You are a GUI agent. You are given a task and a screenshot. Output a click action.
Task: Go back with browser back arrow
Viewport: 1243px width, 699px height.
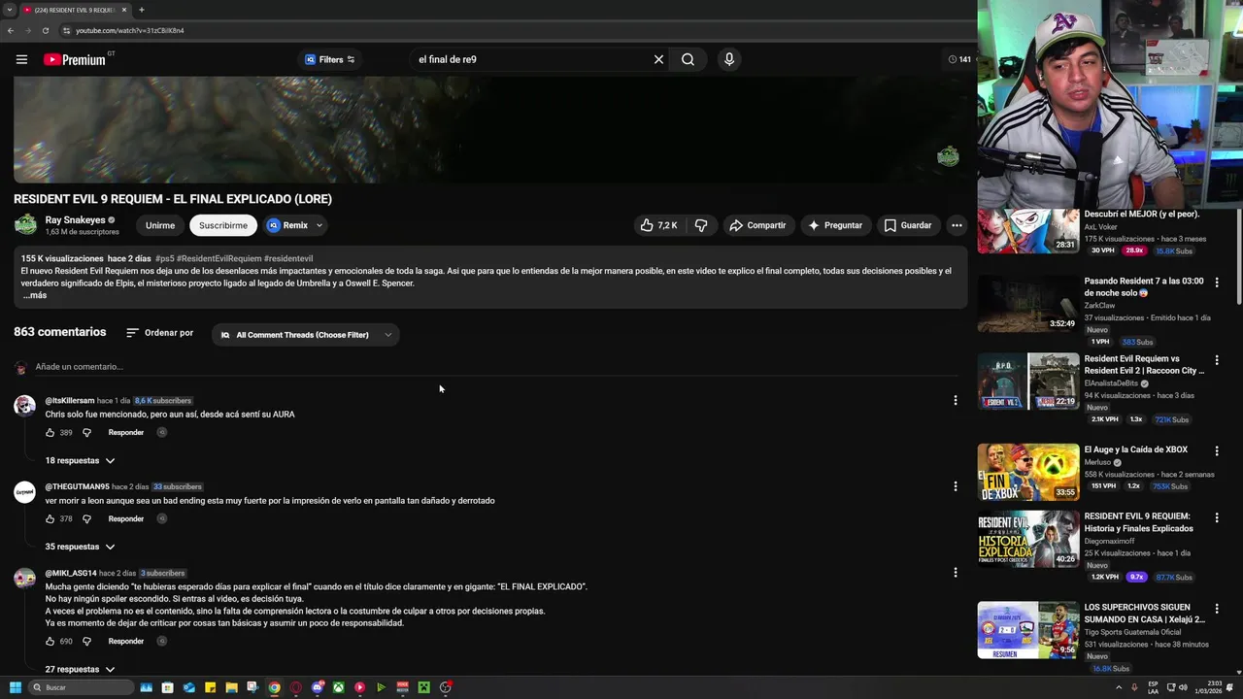(x=11, y=30)
